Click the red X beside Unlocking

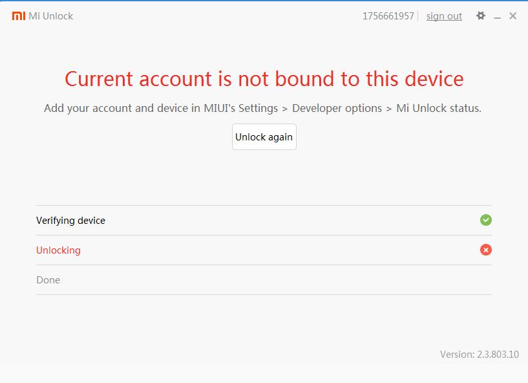pos(486,250)
